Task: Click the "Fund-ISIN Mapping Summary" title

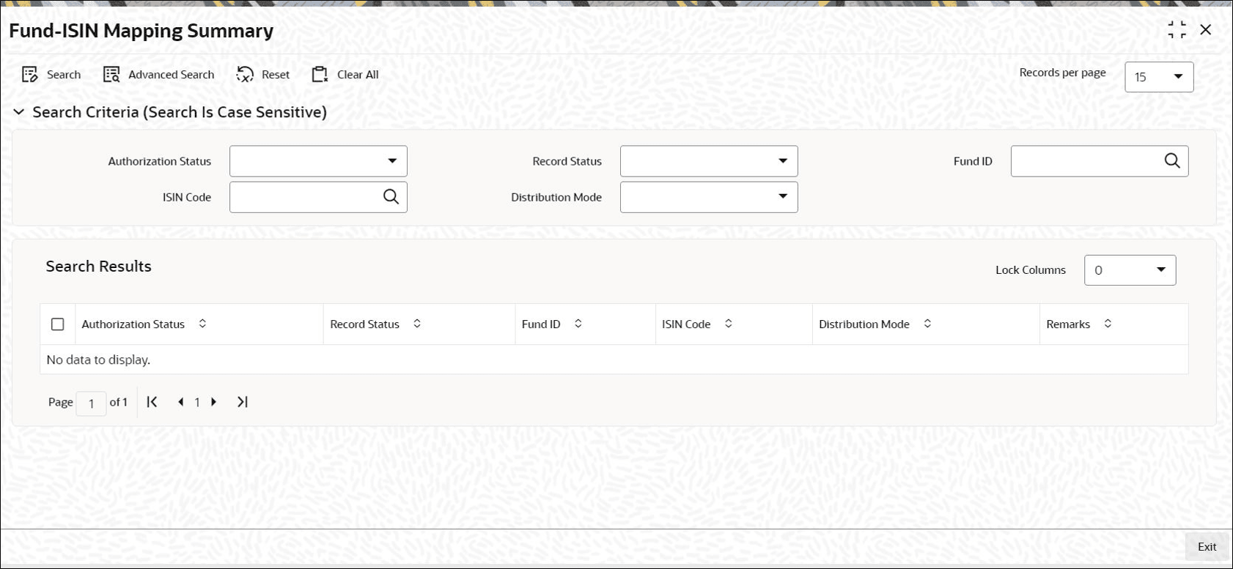Action: (141, 31)
